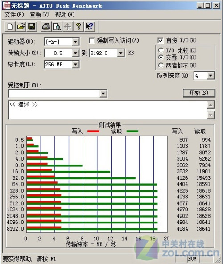Open About with the question mark icon
Viewport: 223px width, 264px height.
click(78, 27)
